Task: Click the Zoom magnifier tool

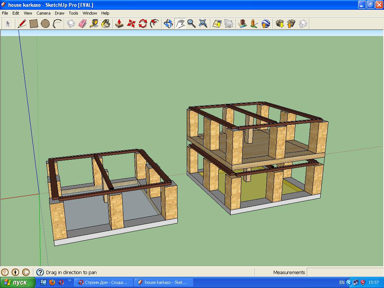Action: point(191,24)
